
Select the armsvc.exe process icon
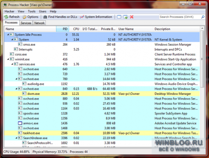(x=20, y=123)
